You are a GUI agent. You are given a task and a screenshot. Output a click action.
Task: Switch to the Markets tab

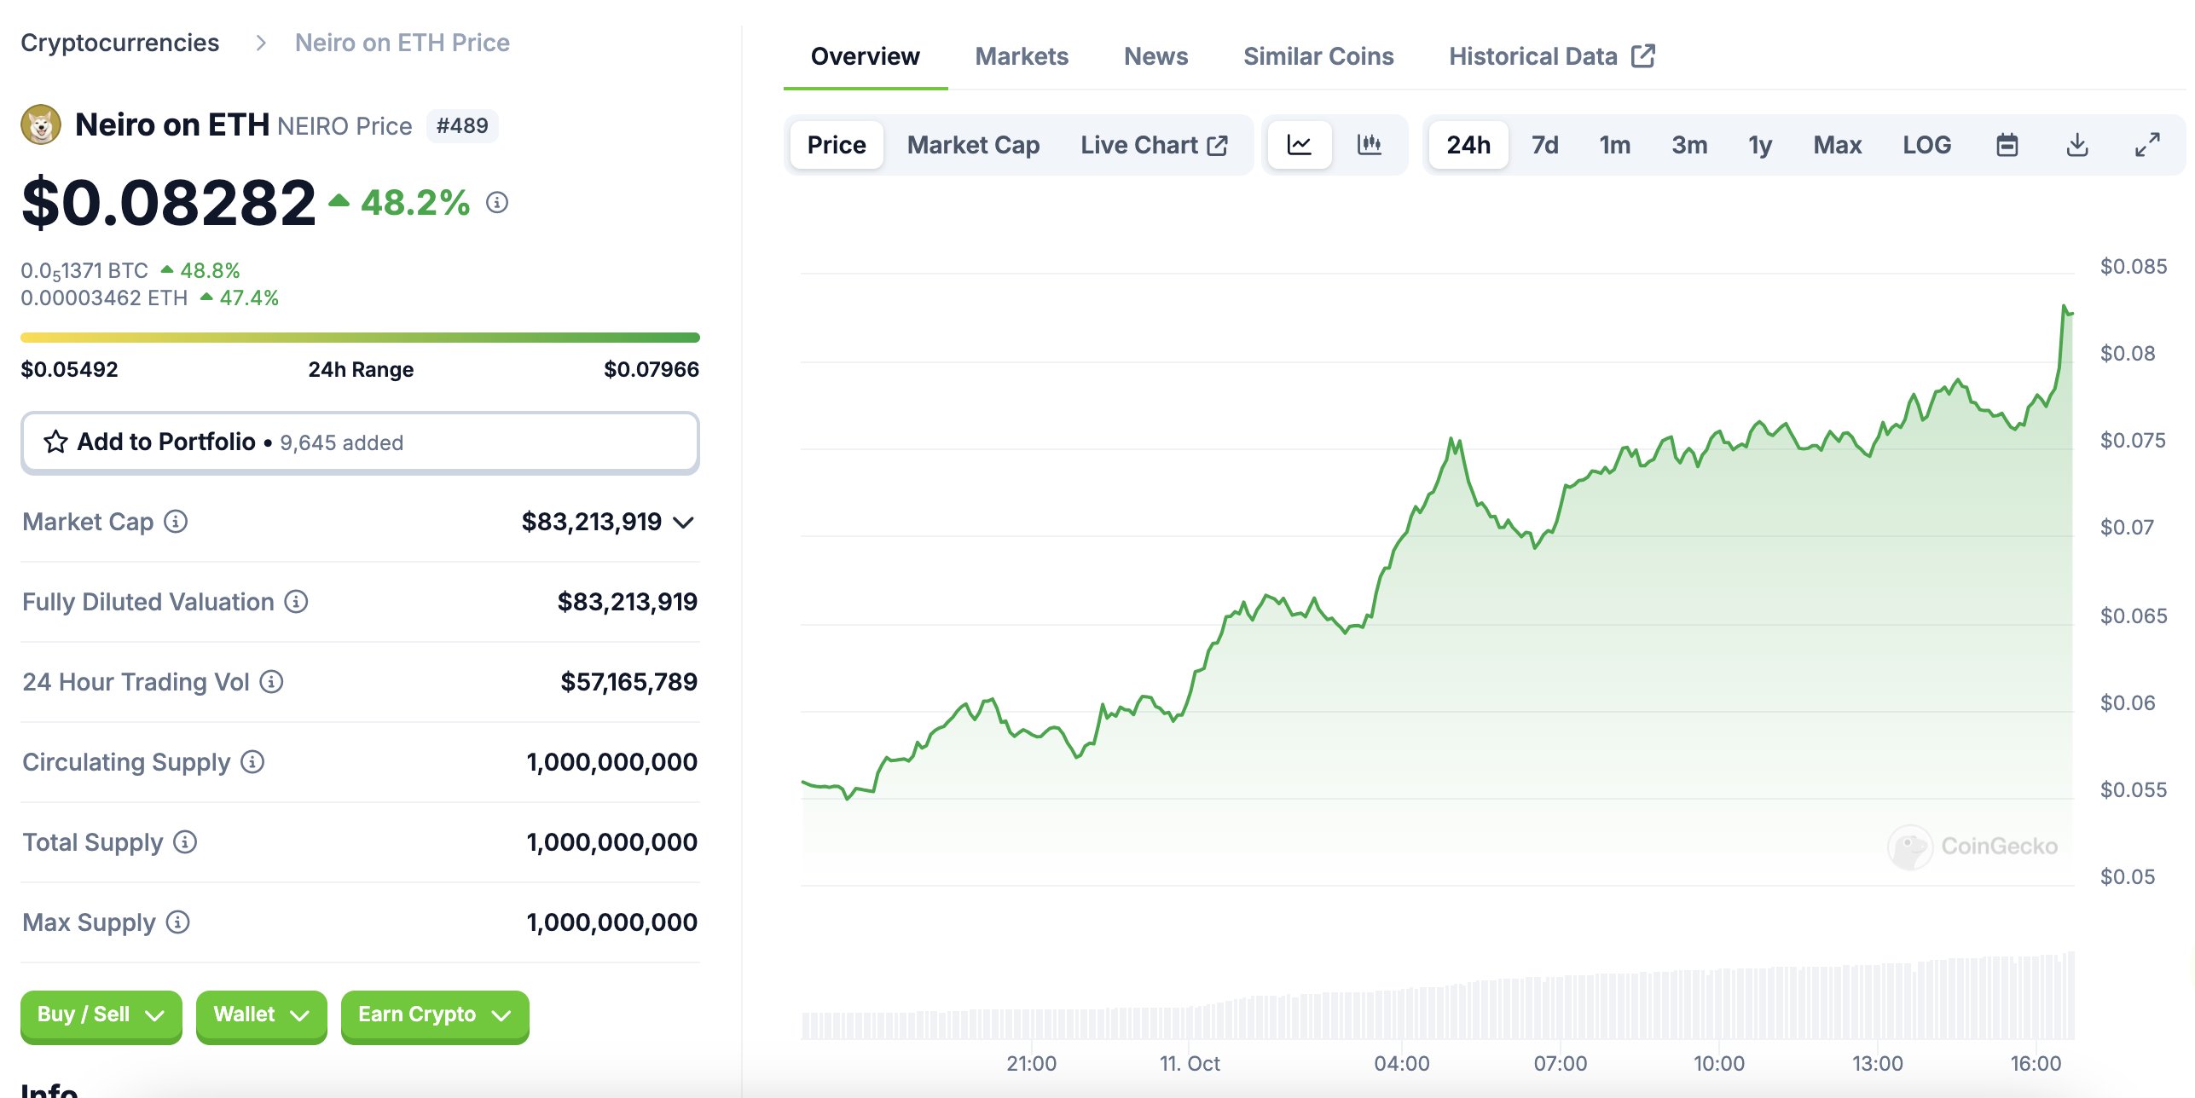[1021, 56]
